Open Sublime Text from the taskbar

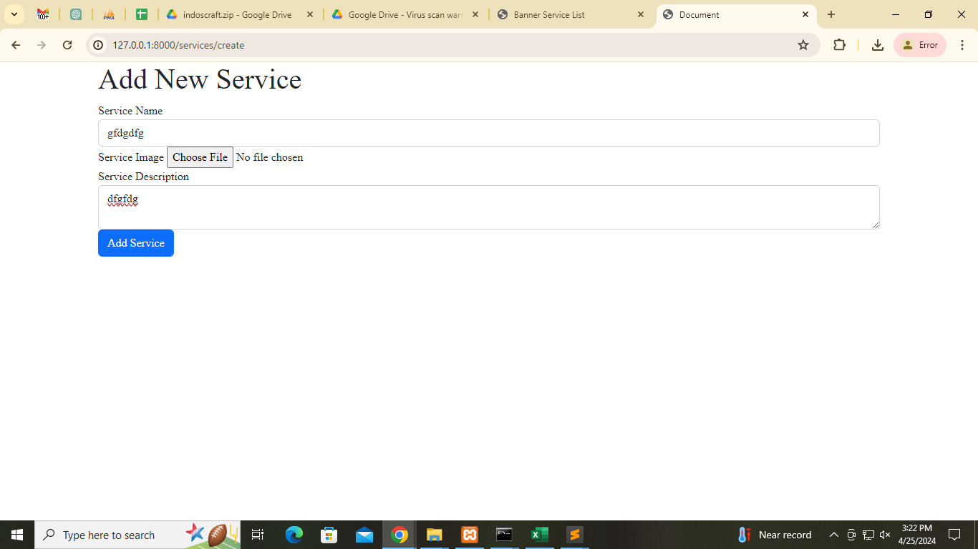click(574, 535)
